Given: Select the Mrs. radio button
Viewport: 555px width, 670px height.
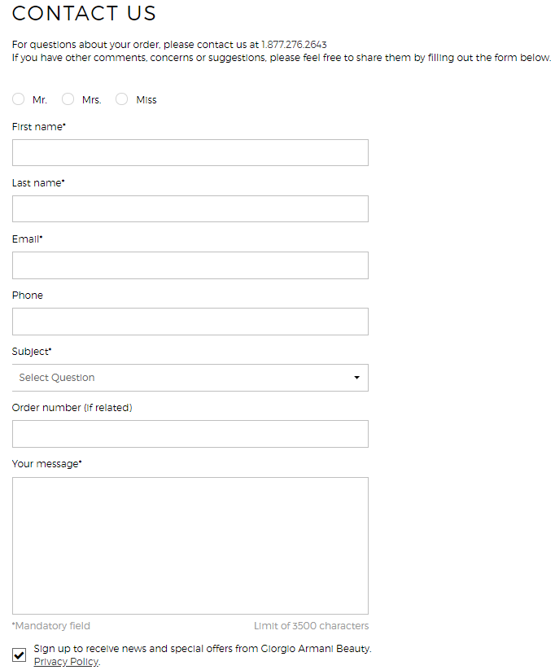Looking at the screenshot, I should pyautogui.click(x=68, y=99).
